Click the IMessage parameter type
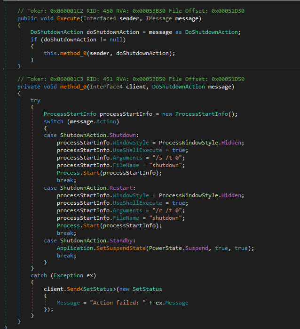This screenshot has height=329, width=300. tap(159, 18)
